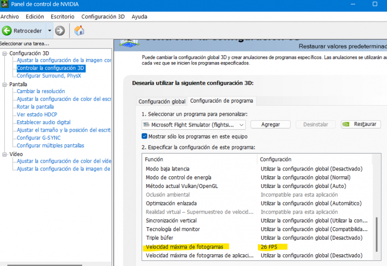
Task: Open Ajustar la configuración de color del escritorio
Action: pyautogui.click(x=64, y=99)
